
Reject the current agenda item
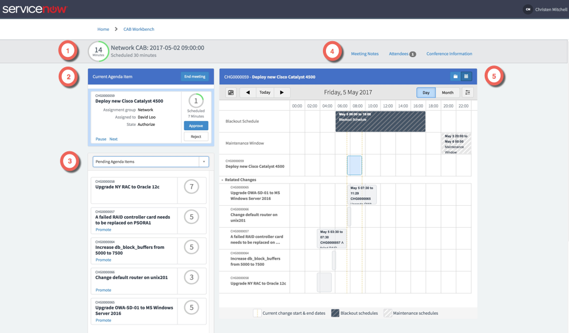tap(196, 137)
